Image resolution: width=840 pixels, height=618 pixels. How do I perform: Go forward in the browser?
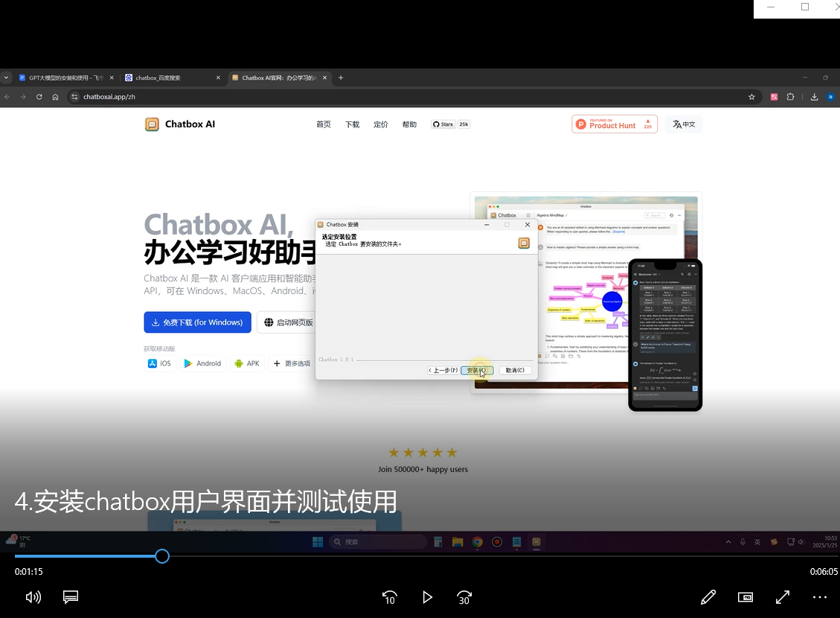point(22,97)
